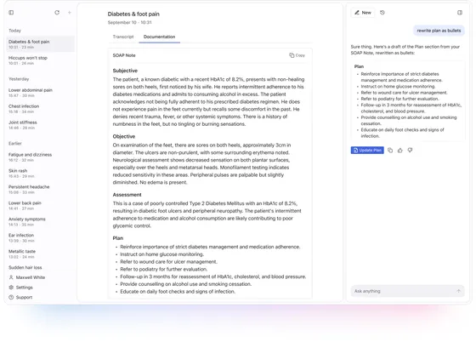Screen dimensions: 476x342
Task: Toggle the right panel layout icon
Action: (460, 13)
